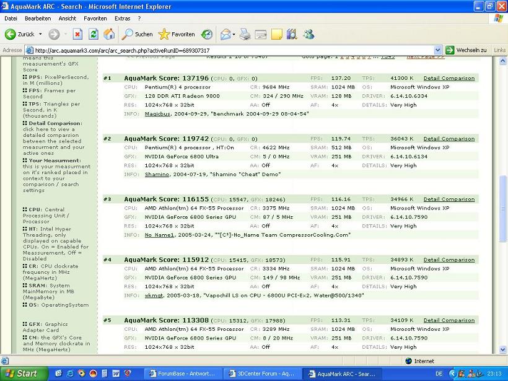Open Detail Comparison for score 113308
The height and width of the screenshot is (381, 508).
[449, 320]
